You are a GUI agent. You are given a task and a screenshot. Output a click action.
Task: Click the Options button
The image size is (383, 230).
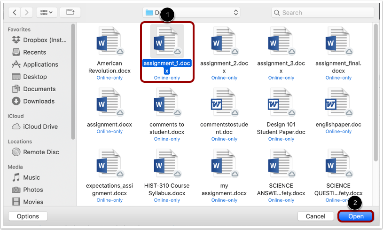point(28,216)
